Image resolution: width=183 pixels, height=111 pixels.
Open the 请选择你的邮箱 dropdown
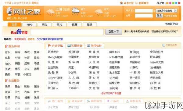167,11
